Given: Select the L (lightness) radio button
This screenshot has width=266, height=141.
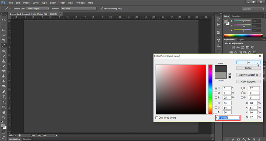Looking at the screenshot, I should [x=242, y=88].
